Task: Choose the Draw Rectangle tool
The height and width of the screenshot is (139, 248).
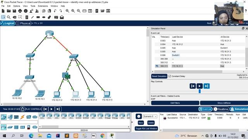Action: point(38,17)
